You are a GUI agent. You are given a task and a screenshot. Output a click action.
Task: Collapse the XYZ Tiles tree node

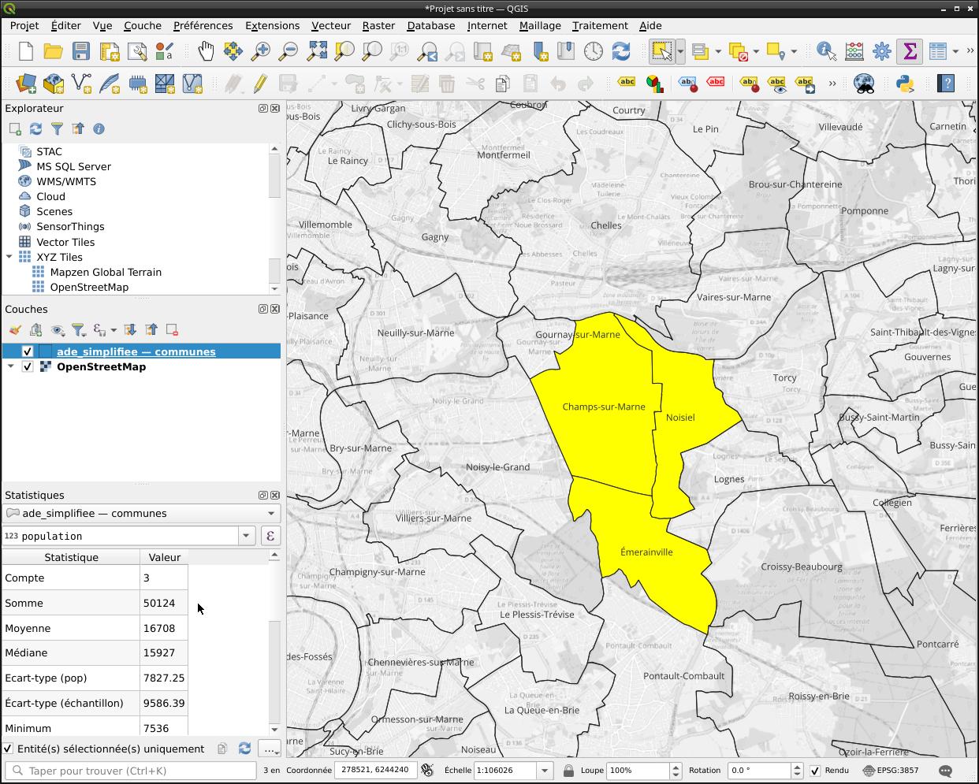coord(9,257)
